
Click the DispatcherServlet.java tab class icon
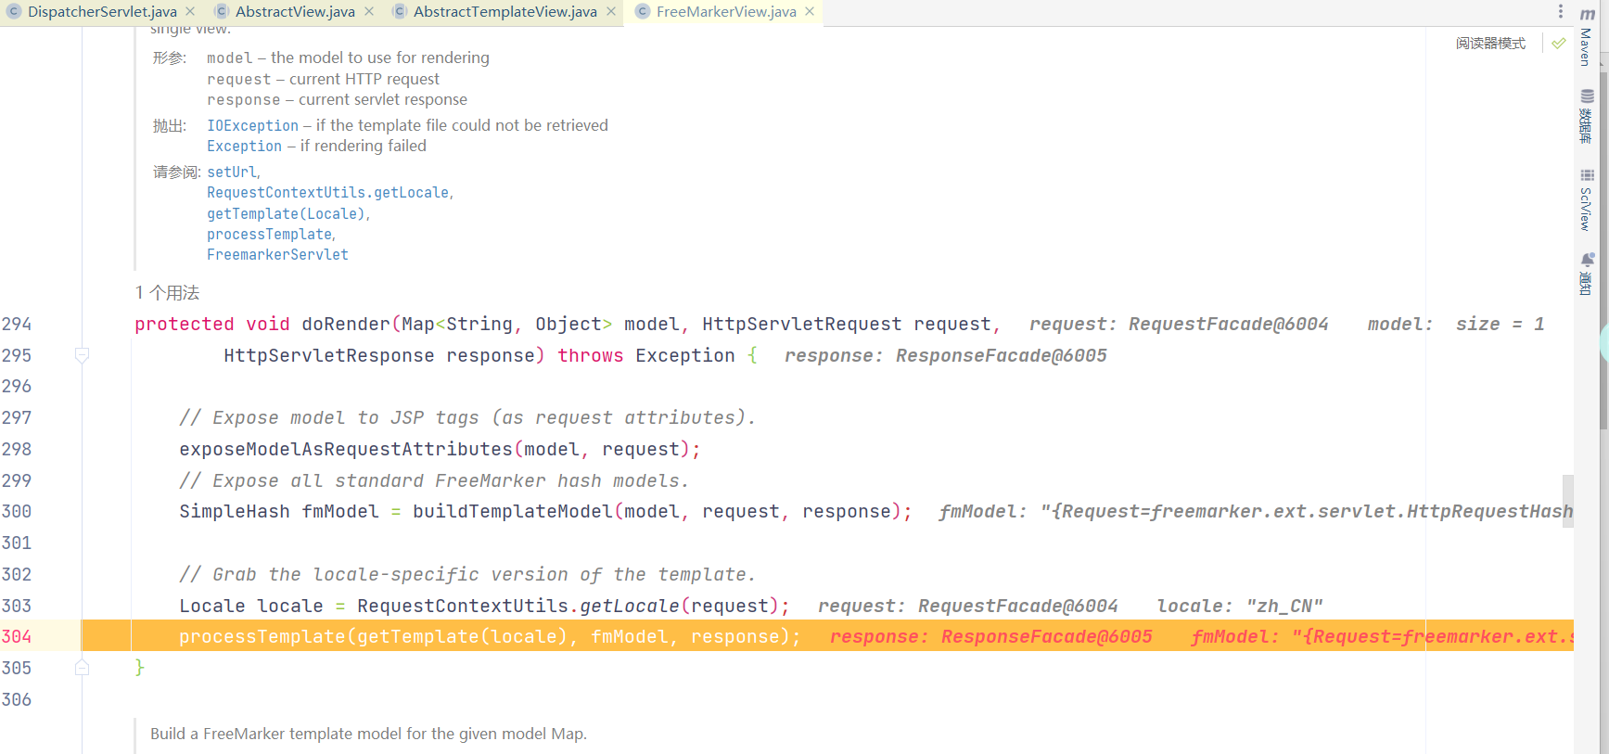tap(14, 12)
